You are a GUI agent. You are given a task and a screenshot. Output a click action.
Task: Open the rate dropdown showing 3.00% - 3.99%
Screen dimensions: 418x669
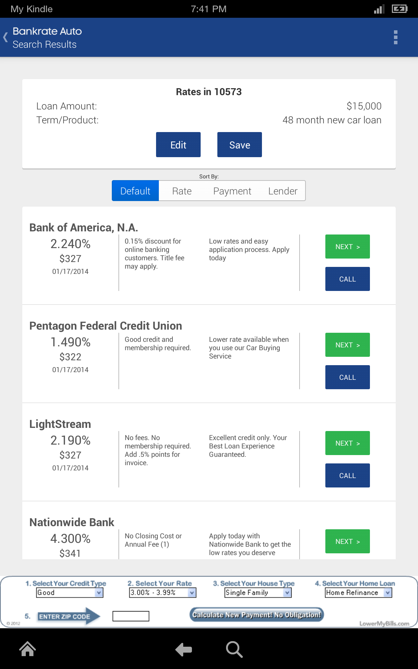click(x=163, y=593)
